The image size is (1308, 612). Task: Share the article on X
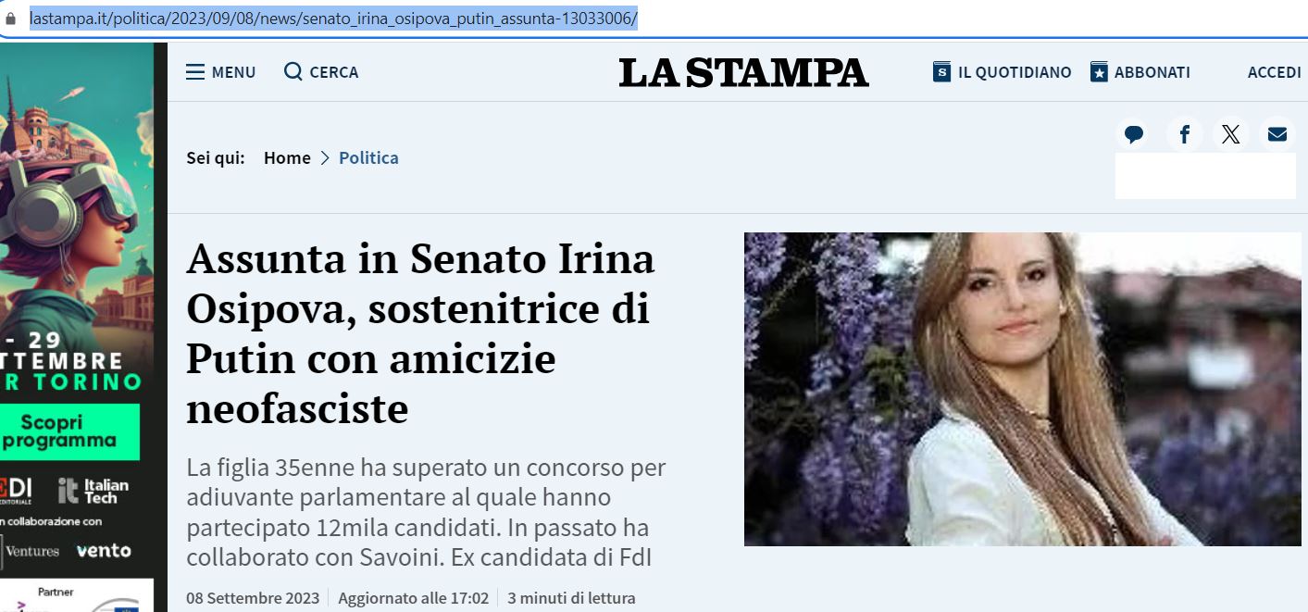coord(1230,134)
